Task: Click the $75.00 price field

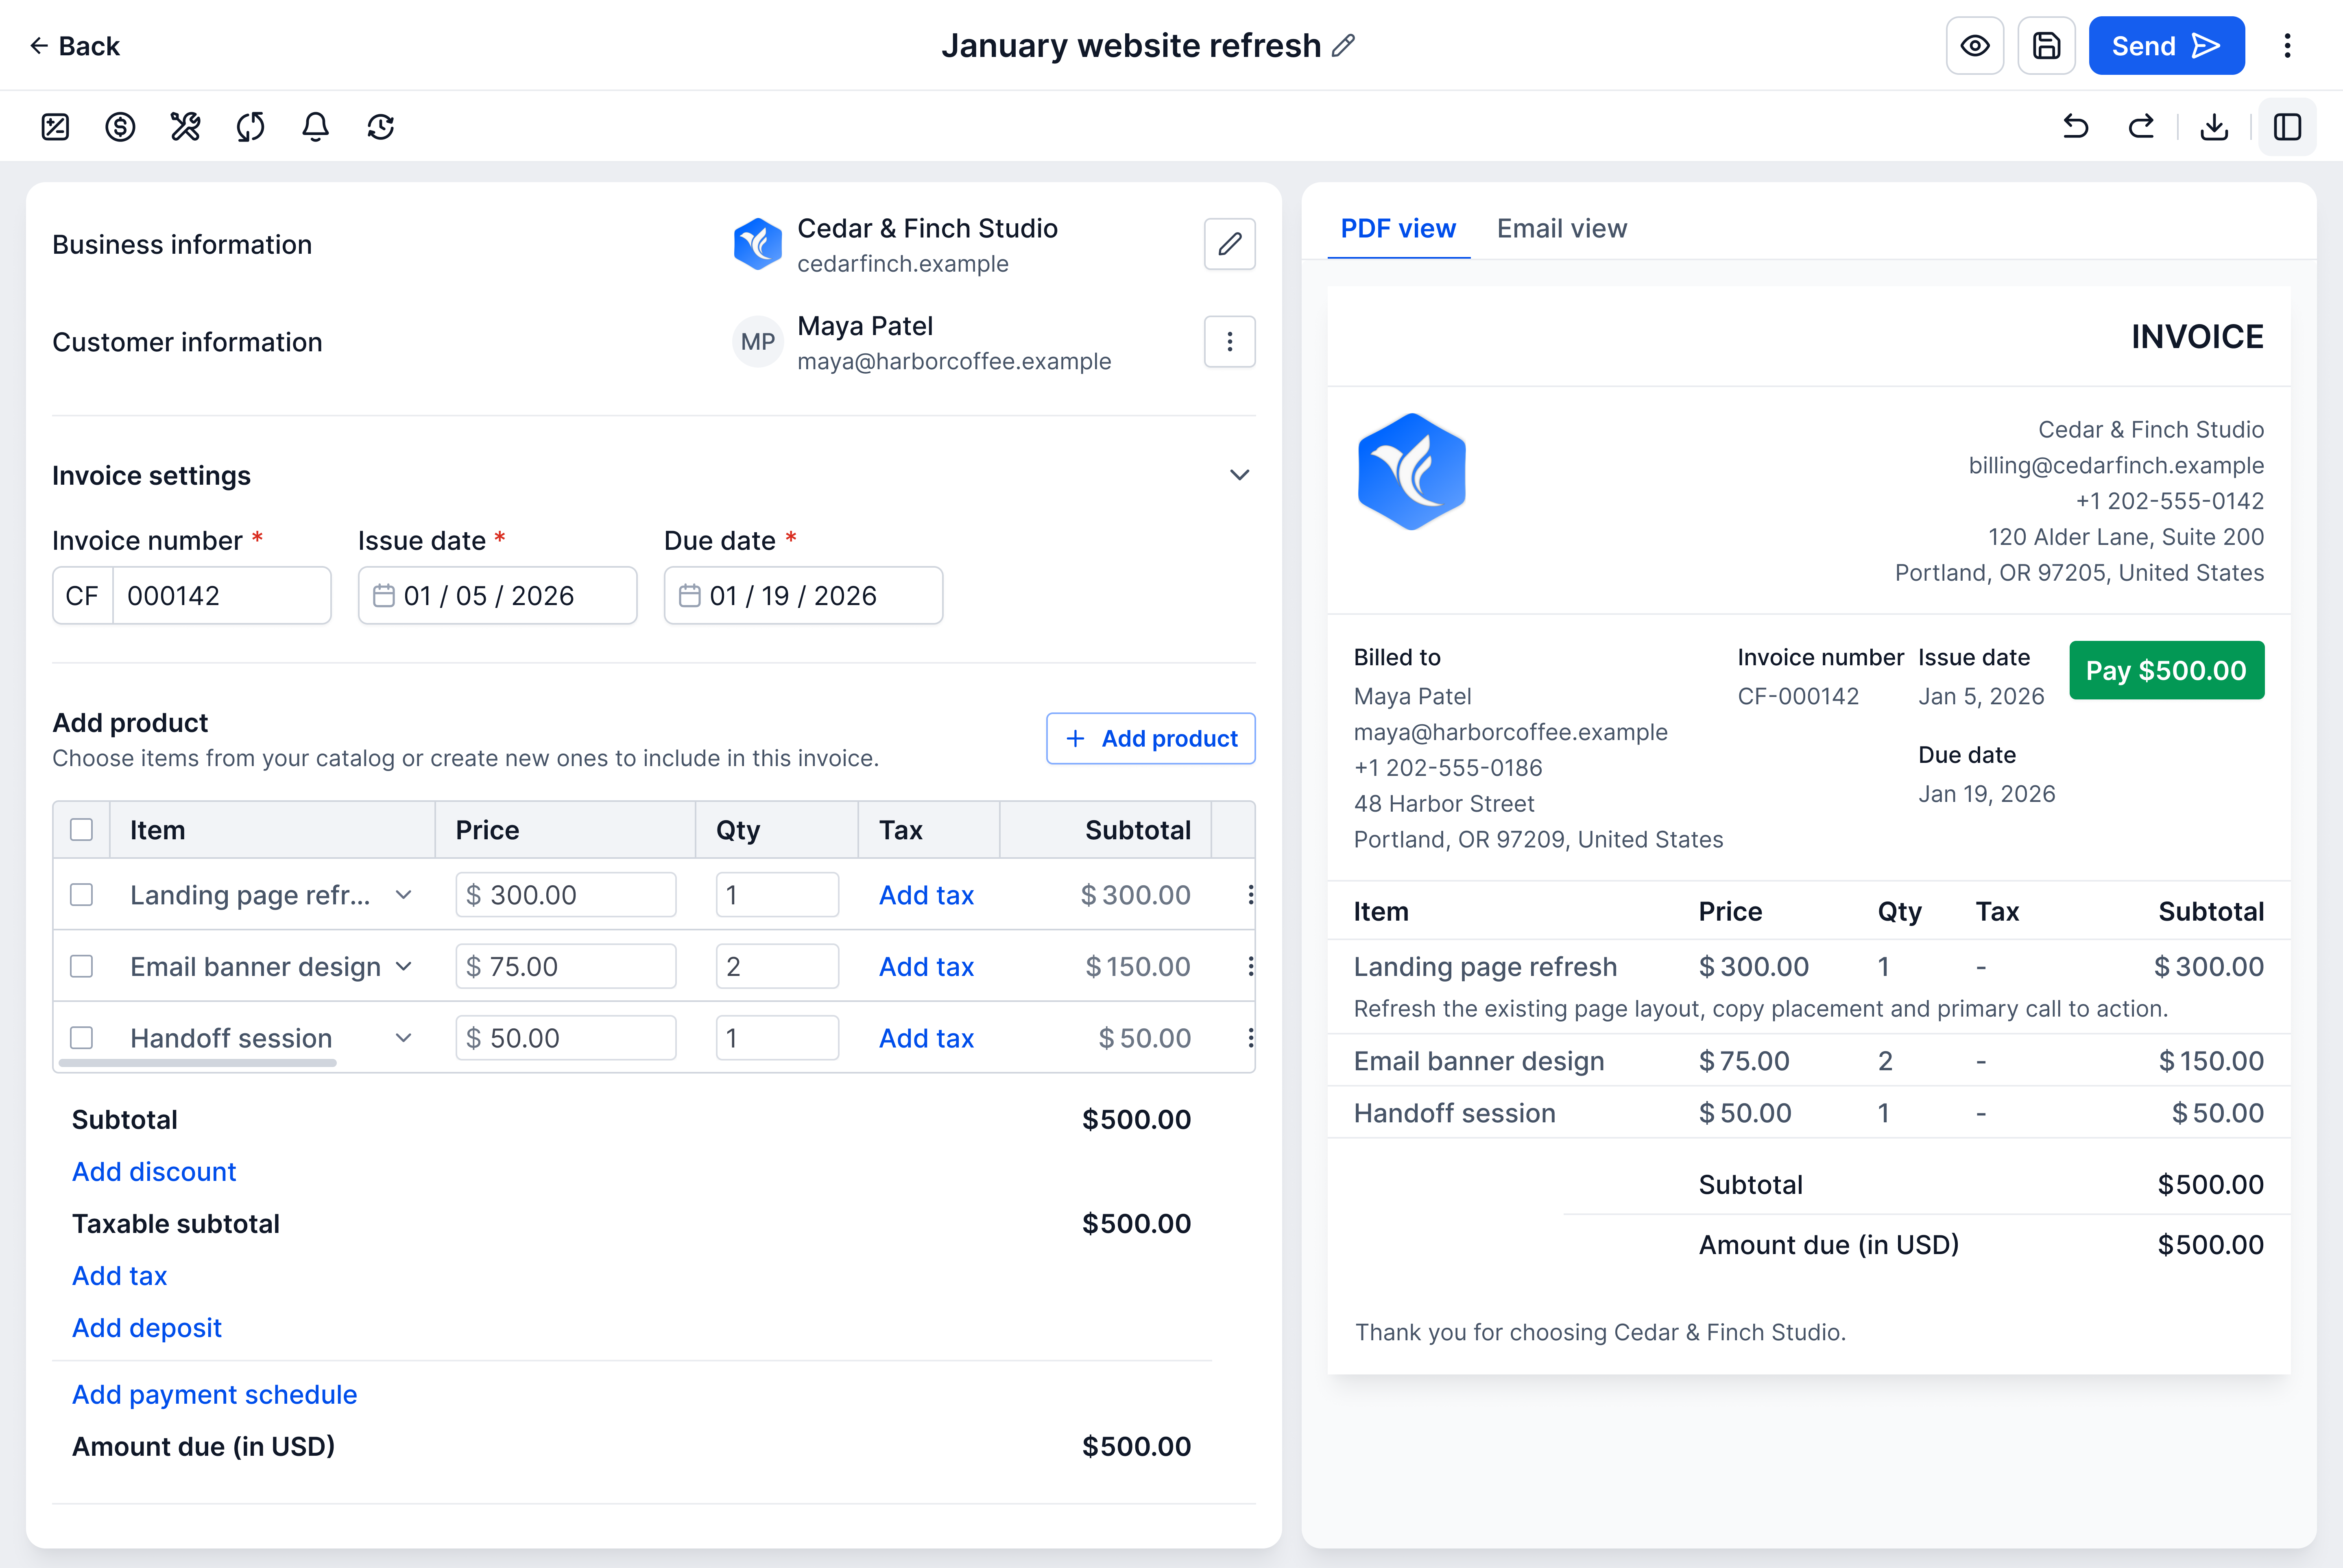Action: [x=565, y=967]
